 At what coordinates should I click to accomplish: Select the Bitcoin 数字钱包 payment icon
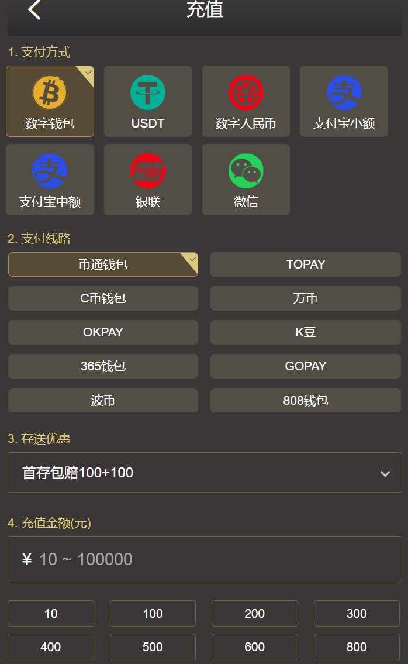[50, 93]
